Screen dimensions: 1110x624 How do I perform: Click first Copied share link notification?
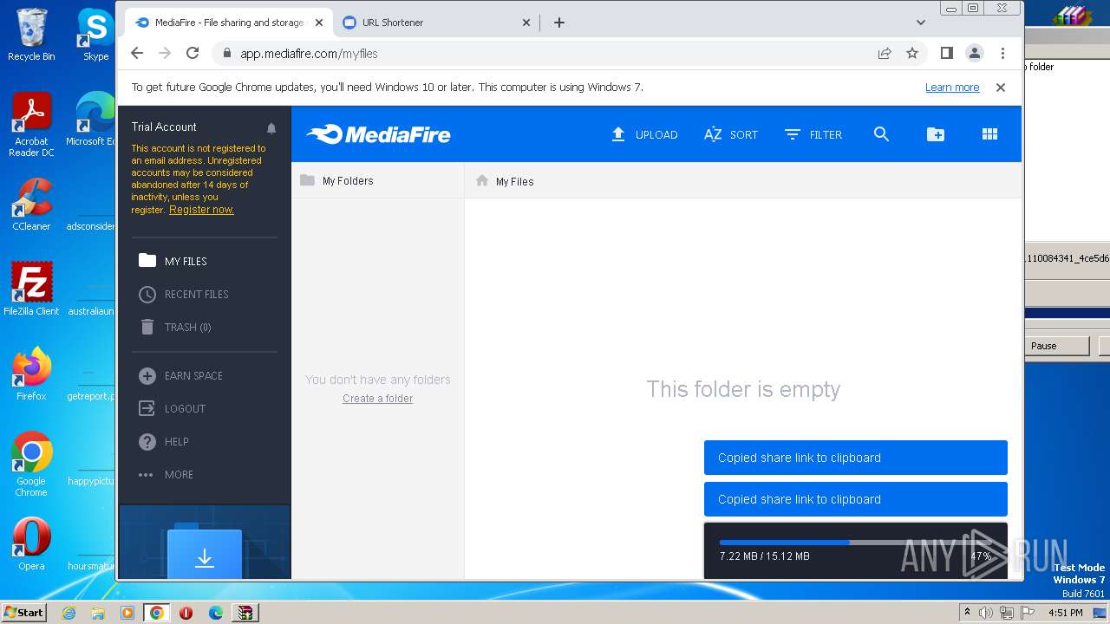(855, 458)
